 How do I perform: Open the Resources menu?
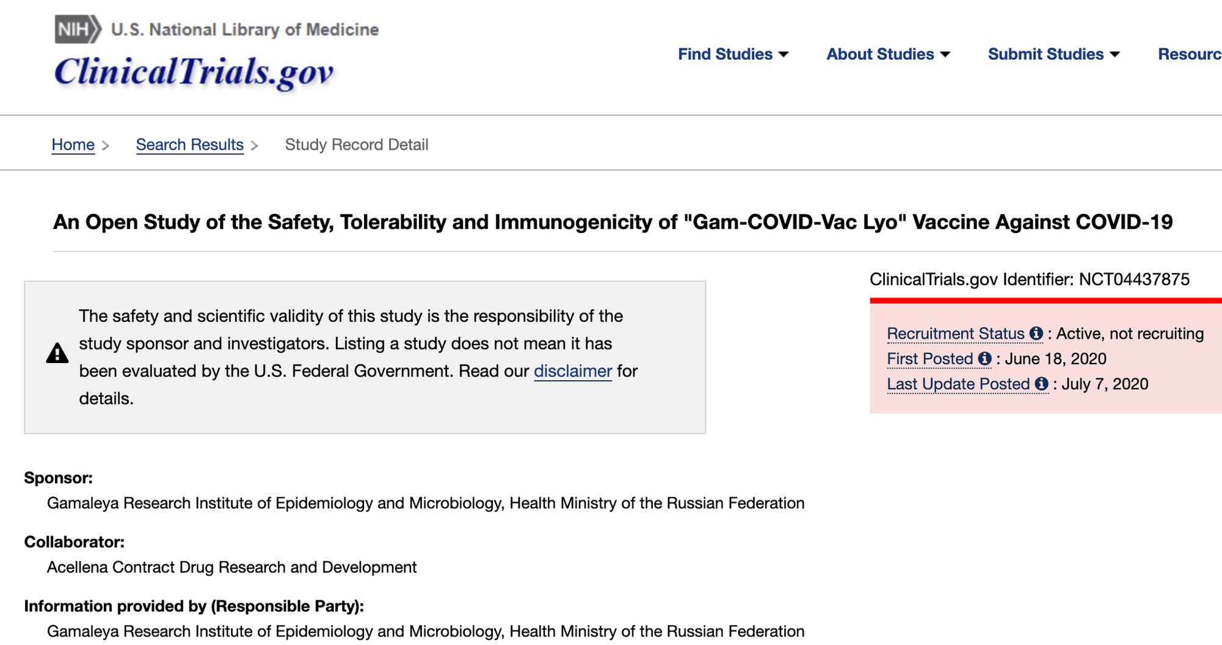tap(1189, 54)
